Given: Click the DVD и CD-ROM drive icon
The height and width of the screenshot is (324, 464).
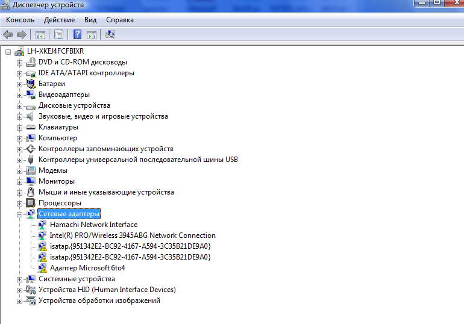Looking at the screenshot, I should coord(31,62).
